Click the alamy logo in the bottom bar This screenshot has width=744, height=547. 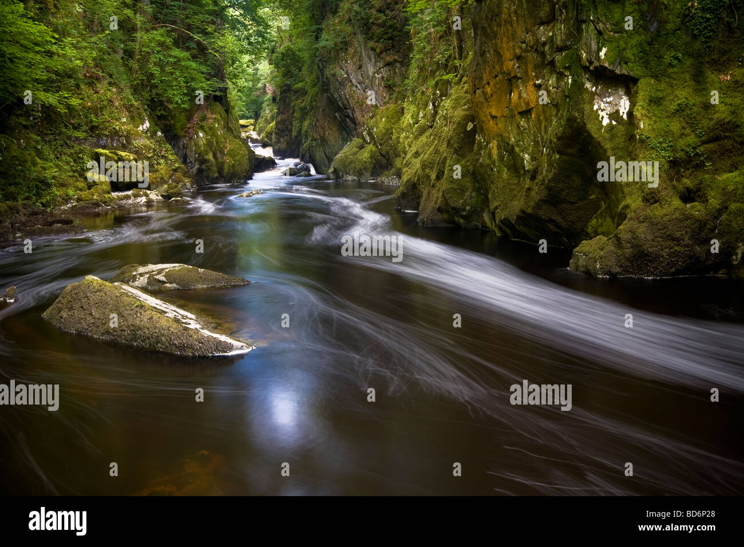coord(58,522)
